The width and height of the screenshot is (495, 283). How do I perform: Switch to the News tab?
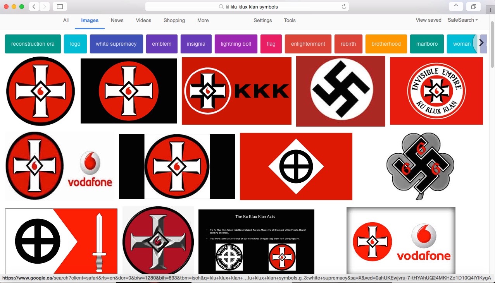pos(117,21)
